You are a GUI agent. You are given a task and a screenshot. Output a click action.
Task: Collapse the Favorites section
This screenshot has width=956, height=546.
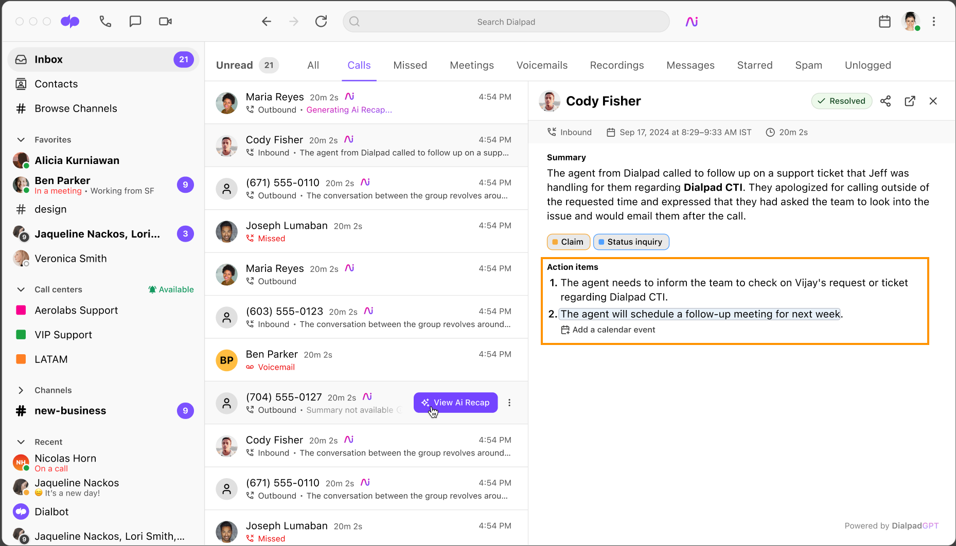(x=21, y=140)
